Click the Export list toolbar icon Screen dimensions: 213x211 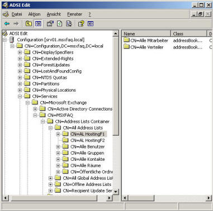pos(69,23)
